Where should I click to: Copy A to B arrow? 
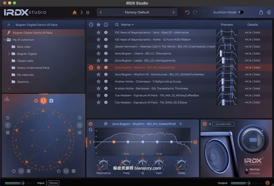pyautogui.click(x=82, y=12)
